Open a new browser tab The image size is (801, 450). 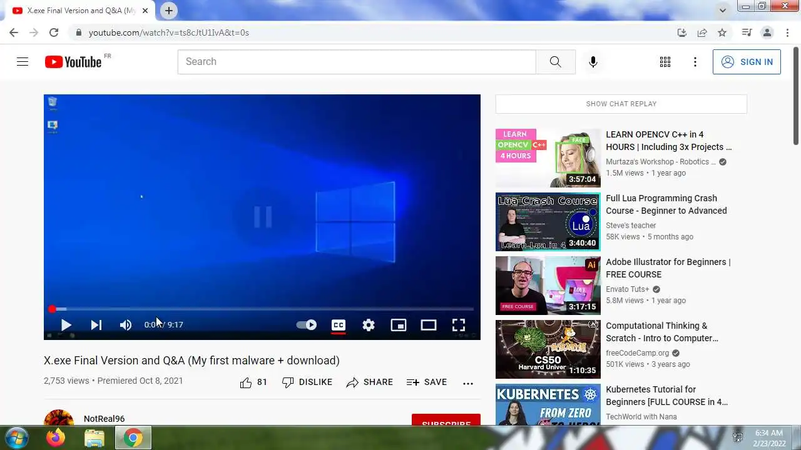(x=169, y=11)
